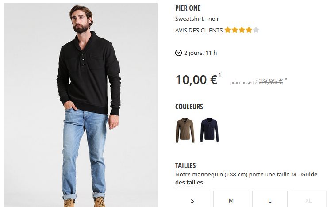The height and width of the screenshot is (207, 331).
Task: Click the fourth gold rating star
Action: (x=249, y=30)
